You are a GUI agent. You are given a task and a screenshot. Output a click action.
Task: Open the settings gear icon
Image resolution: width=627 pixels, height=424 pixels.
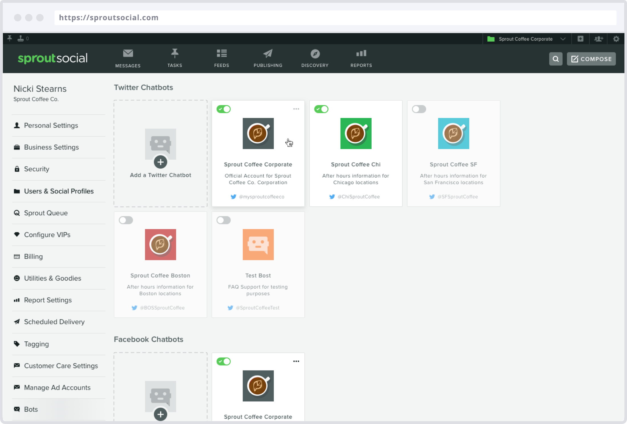[616, 39]
